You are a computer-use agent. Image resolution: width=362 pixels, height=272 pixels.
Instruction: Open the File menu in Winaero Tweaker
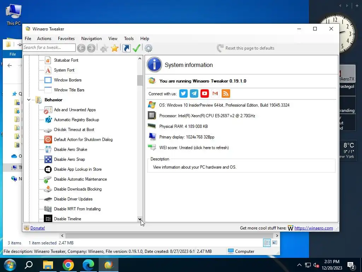coord(28,39)
